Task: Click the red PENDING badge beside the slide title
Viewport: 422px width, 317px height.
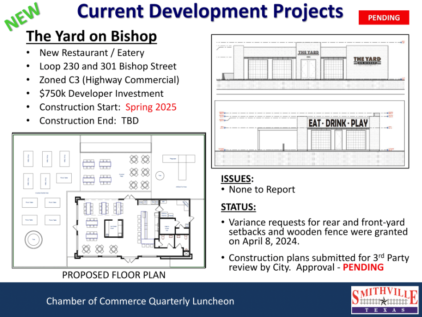Action: 384,17
